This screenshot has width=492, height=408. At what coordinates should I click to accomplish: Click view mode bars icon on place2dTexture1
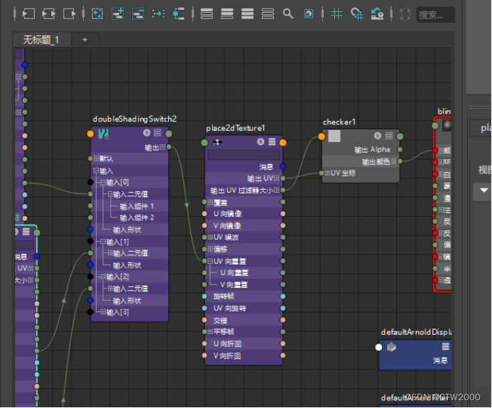click(272, 141)
